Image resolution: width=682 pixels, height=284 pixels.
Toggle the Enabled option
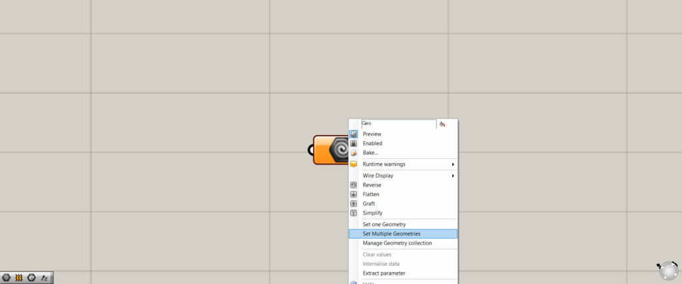pyautogui.click(x=372, y=143)
